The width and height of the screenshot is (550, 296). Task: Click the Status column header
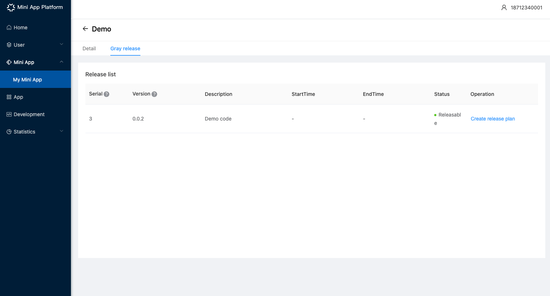pos(442,94)
